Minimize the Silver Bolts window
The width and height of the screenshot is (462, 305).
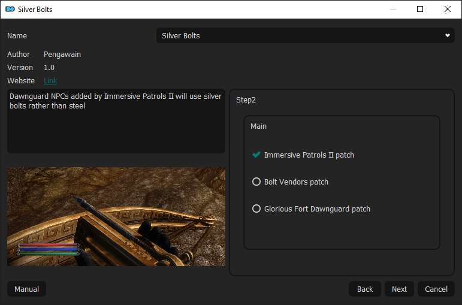tap(392, 9)
